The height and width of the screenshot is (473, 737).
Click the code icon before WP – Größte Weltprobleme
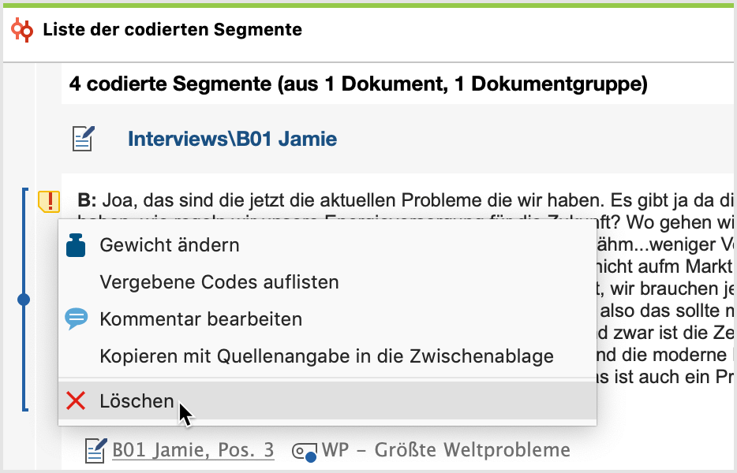[x=304, y=452]
